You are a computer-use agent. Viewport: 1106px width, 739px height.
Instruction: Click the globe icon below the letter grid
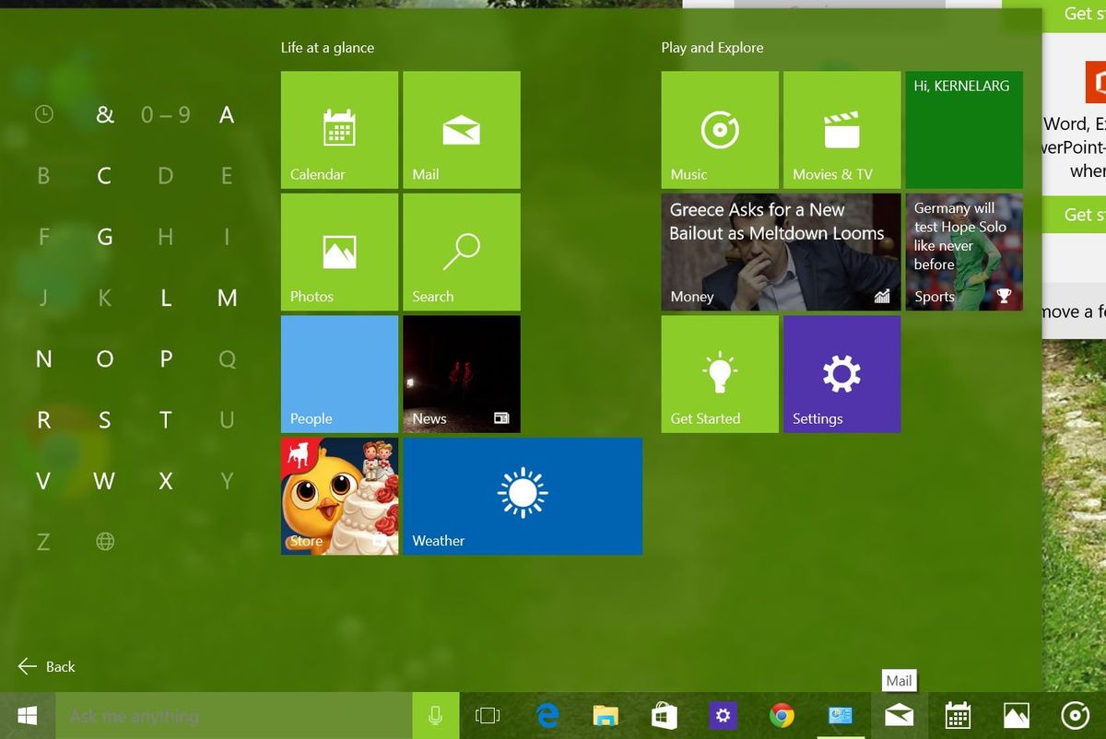tap(104, 542)
